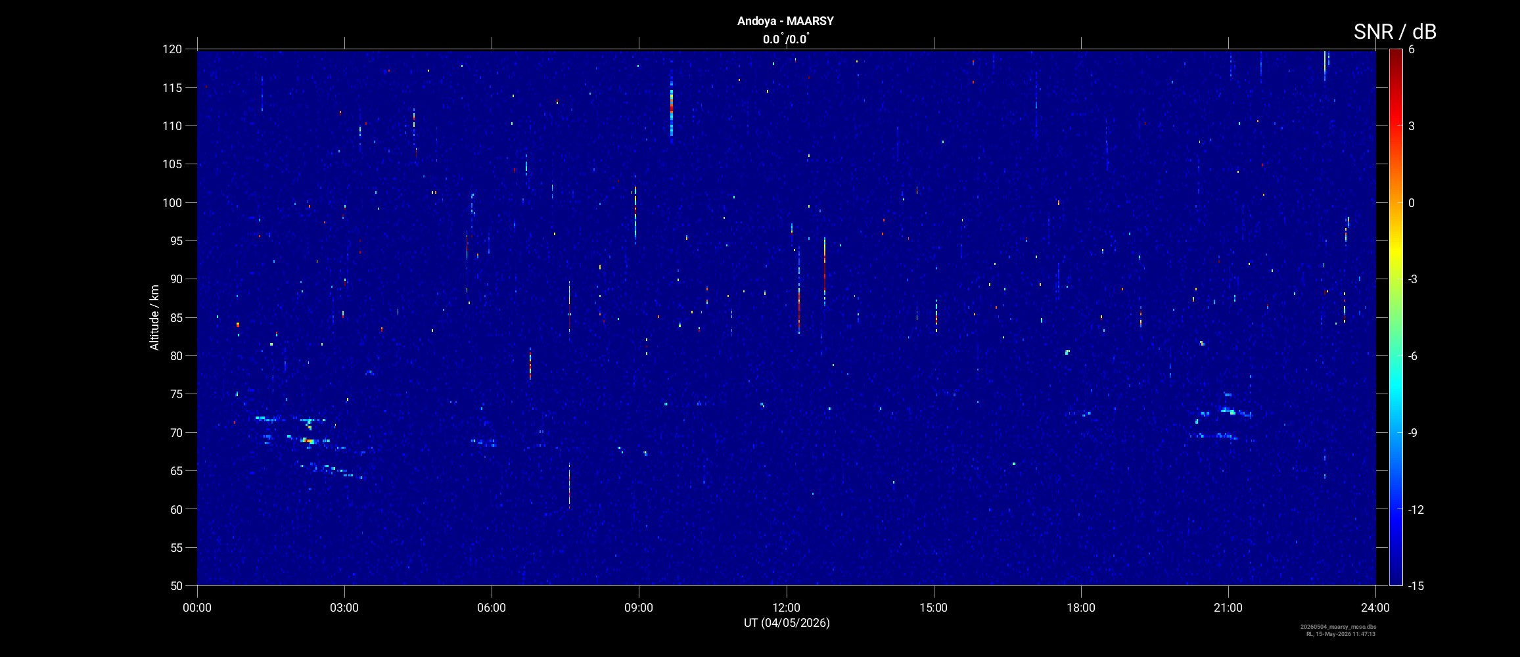
Task: Click the 120 altitude tick label
Action: 172,49
